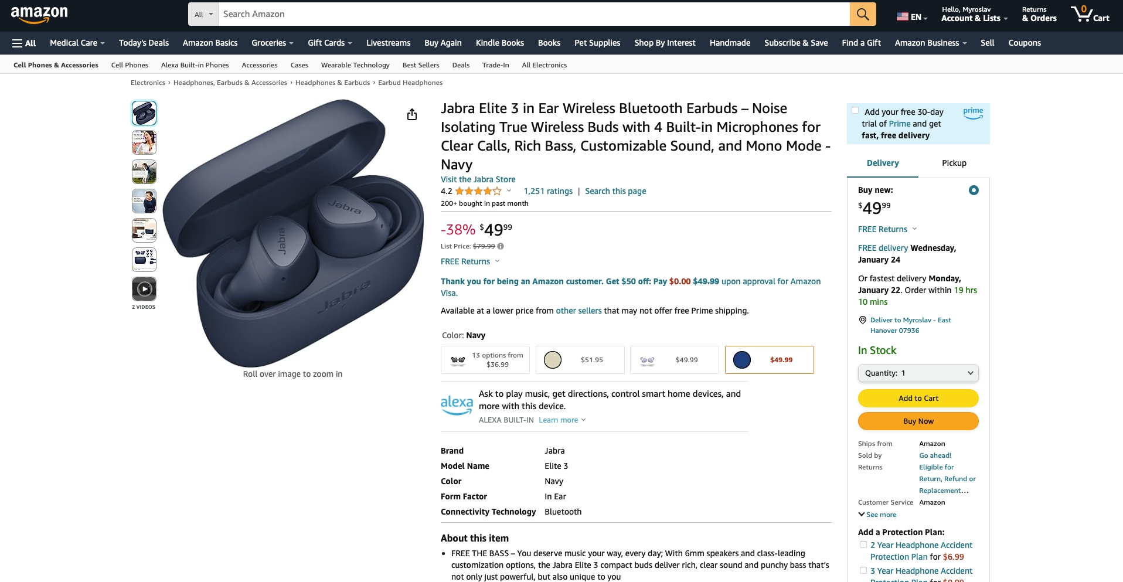Open Today's Deals in navigation bar
The image size is (1123, 582).
coord(144,43)
